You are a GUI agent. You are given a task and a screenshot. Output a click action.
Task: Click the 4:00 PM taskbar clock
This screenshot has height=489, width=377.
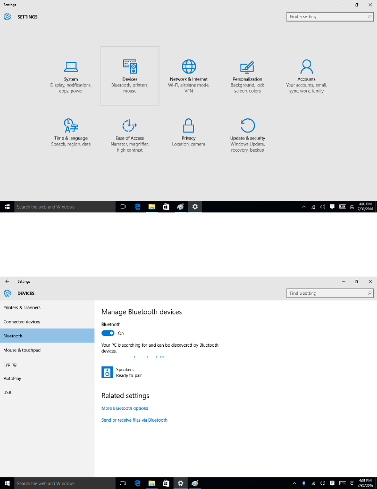click(365, 206)
